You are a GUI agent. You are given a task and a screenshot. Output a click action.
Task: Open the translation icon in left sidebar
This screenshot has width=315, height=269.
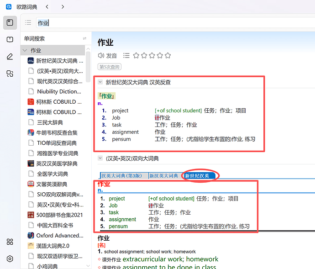10,74
